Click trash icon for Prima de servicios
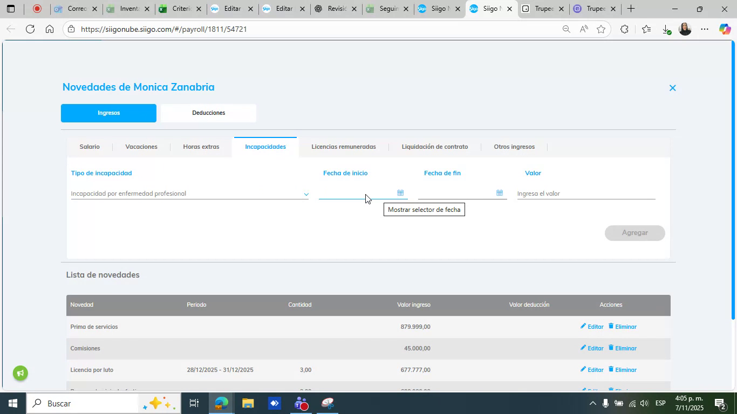The height and width of the screenshot is (414, 737). 611,326
